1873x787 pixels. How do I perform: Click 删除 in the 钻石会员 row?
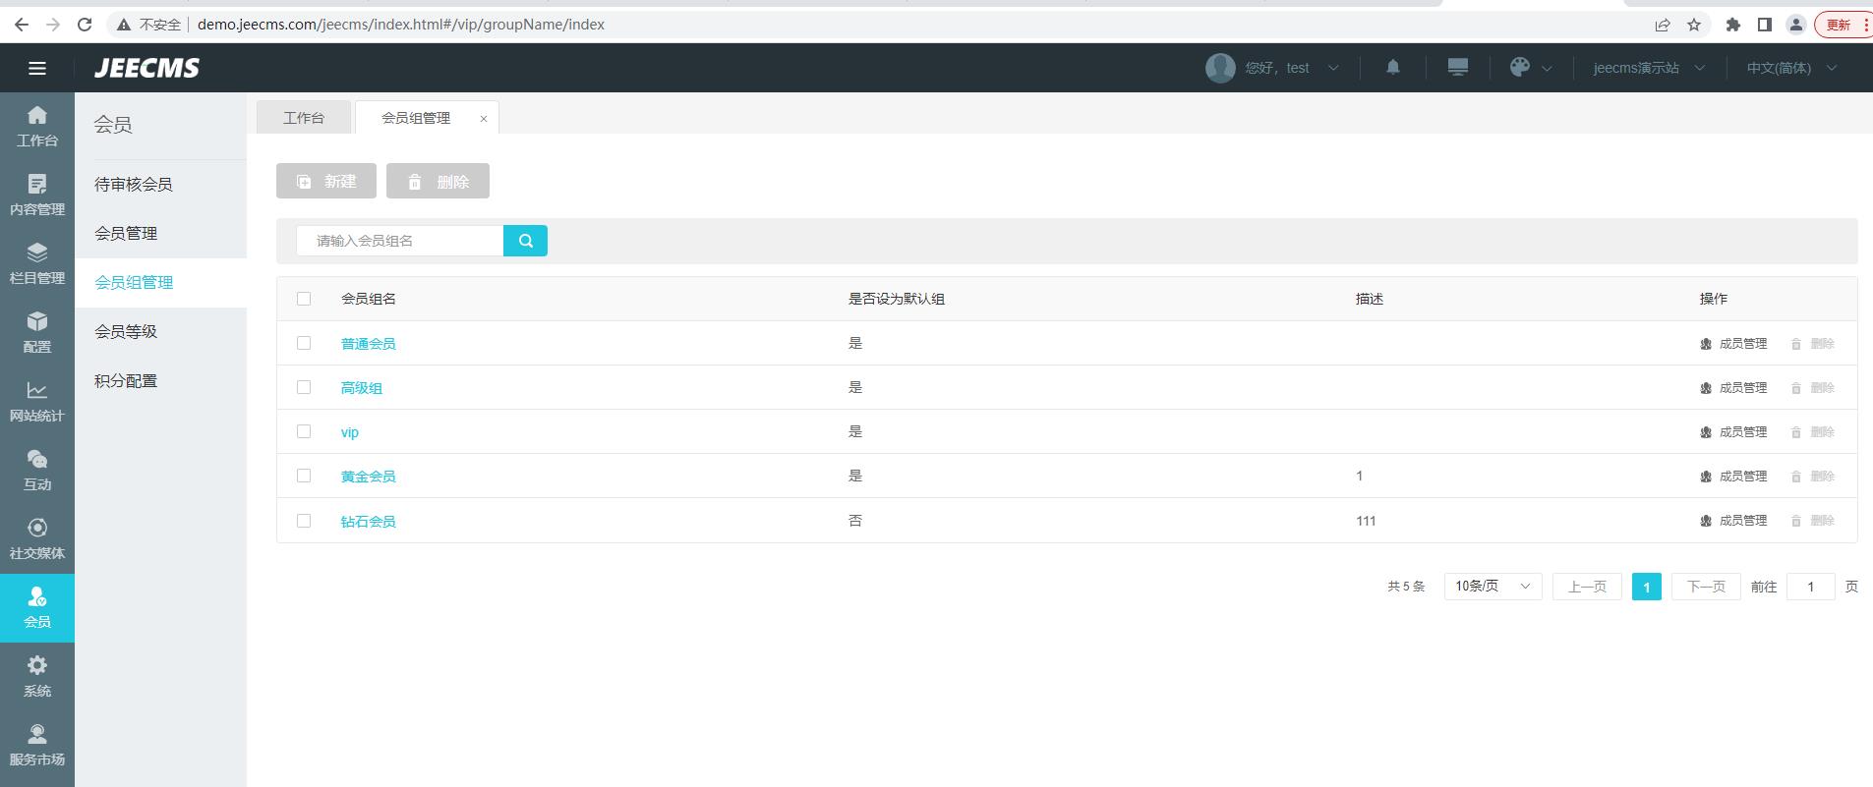[1812, 521]
